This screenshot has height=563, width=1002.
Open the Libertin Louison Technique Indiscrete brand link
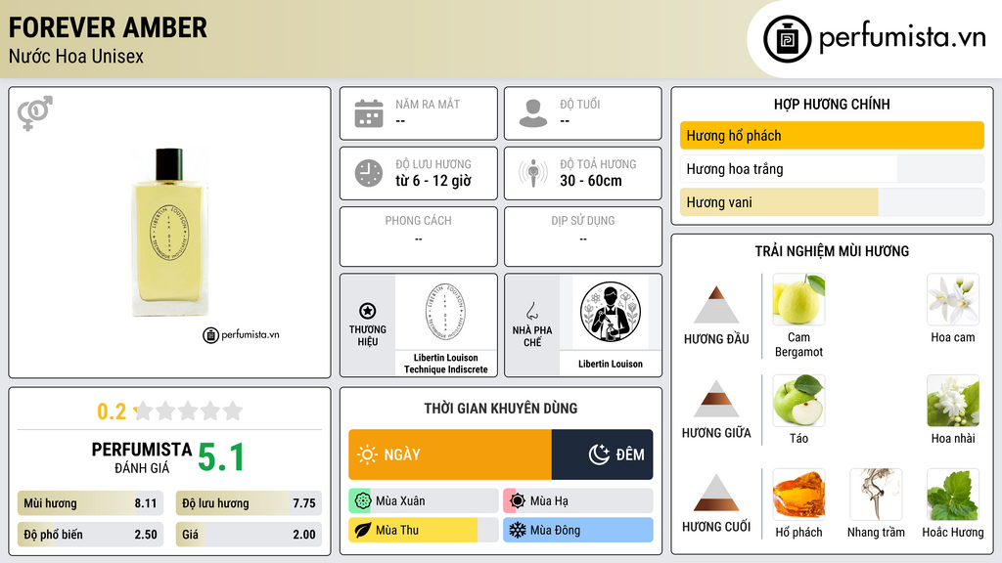click(445, 364)
